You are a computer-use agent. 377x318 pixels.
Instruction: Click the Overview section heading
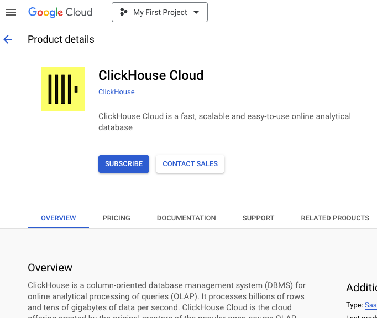point(50,268)
